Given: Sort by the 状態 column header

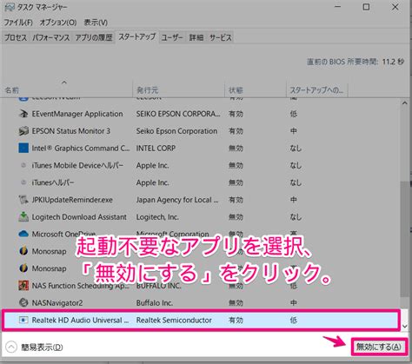Looking at the screenshot, I should pos(256,90).
